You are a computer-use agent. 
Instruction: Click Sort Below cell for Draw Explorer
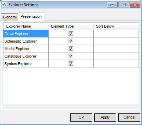click(x=116, y=34)
